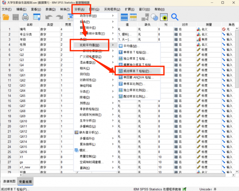Click the Print icon in the toolbar

[25, 17]
